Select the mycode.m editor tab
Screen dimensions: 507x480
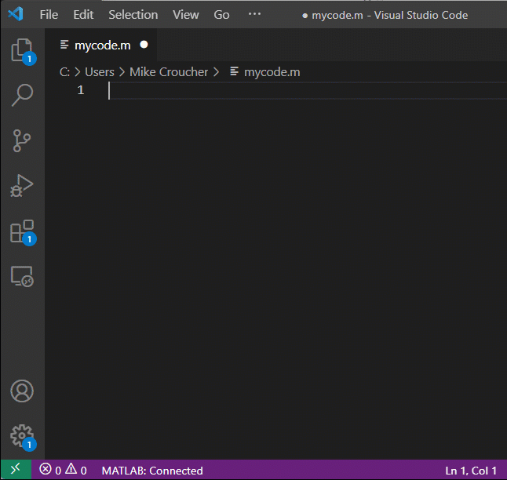pyautogui.click(x=102, y=45)
